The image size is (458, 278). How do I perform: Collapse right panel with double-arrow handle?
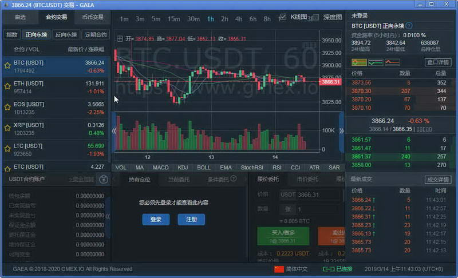click(x=341, y=130)
